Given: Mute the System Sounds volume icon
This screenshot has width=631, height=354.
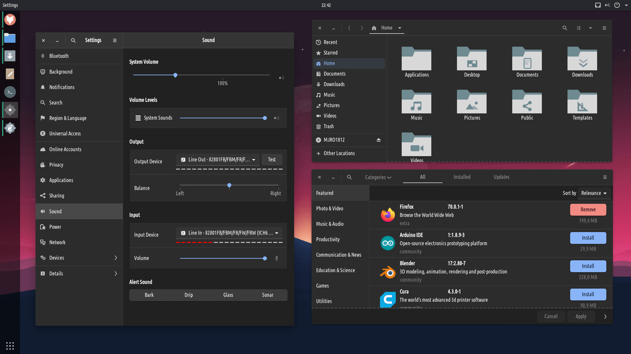Looking at the screenshot, I should click(277, 118).
